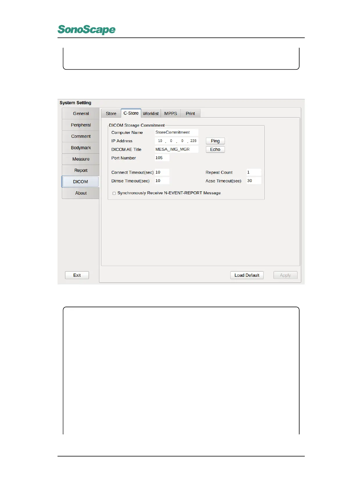The height and width of the screenshot is (489, 346).
Task: Click the DICOM AE Title field
Action: [176, 149]
